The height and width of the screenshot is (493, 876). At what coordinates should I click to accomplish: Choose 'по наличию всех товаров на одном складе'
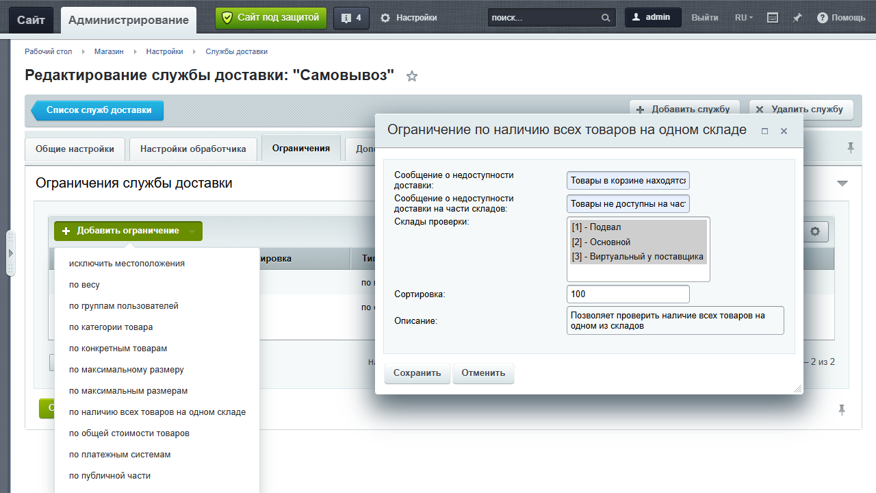click(157, 412)
